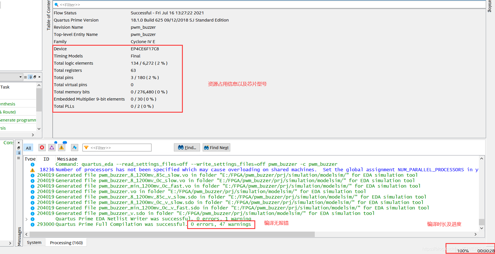This screenshot has height=254, width=495.
Task: Open the Tasks flow dropdown arrow
Action: pos(20,77)
